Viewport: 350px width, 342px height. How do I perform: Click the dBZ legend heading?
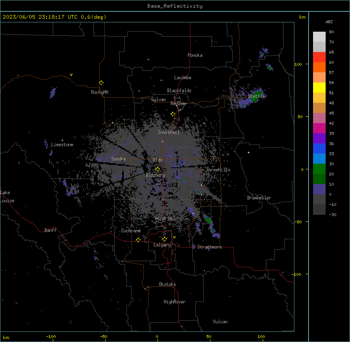(x=329, y=22)
